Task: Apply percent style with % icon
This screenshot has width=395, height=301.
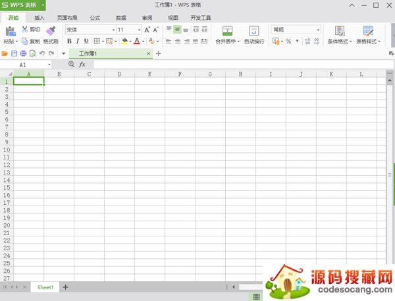Action: click(289, 41)
